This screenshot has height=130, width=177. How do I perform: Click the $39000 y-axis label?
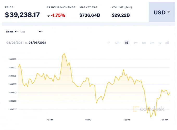pyautogui.click(x=13, y=109)
